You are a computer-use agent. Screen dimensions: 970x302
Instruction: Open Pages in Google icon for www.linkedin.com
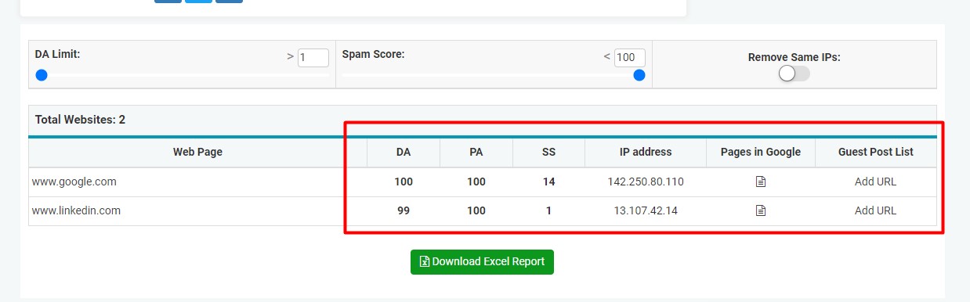point(760,210)
